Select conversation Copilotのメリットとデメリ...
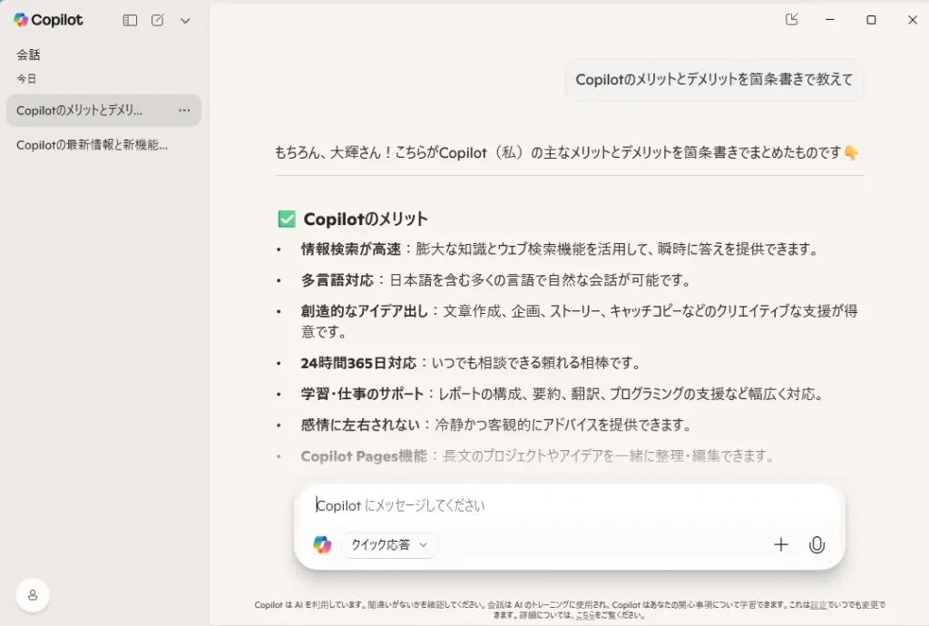This screenshot has height=626, width=929. (103, 110)
